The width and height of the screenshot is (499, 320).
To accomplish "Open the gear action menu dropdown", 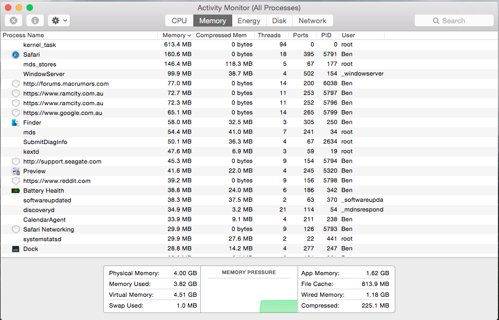I will (59, 21).
